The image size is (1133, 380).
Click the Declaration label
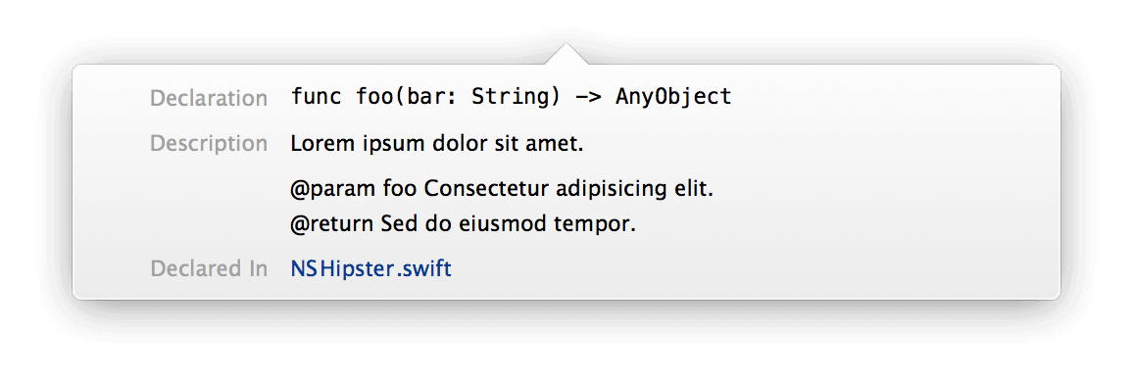(x=209, y=98)
